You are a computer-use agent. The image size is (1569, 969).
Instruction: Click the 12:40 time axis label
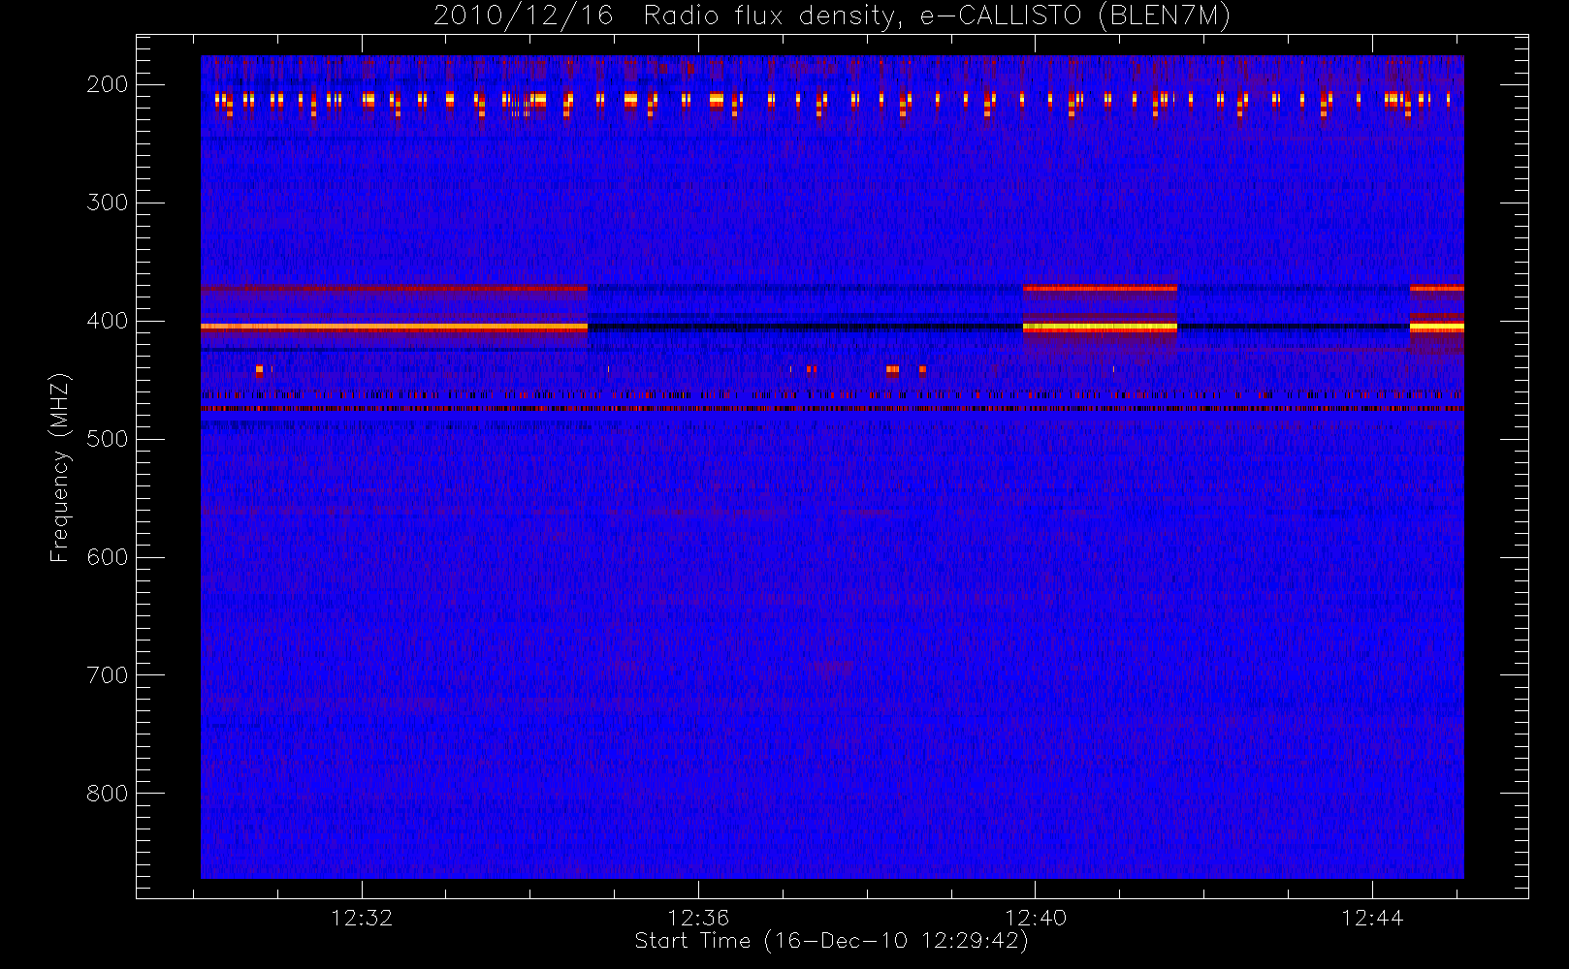point(1035,918)
